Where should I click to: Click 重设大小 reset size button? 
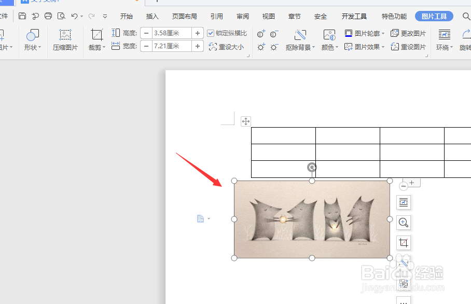tap(227, 47)
